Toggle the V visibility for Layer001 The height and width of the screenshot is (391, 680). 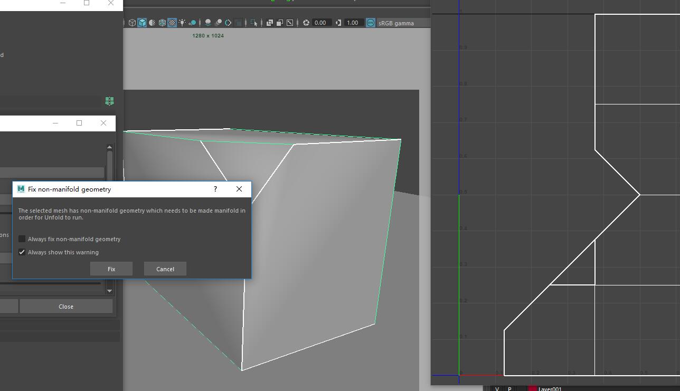click(x=497, y=389)
